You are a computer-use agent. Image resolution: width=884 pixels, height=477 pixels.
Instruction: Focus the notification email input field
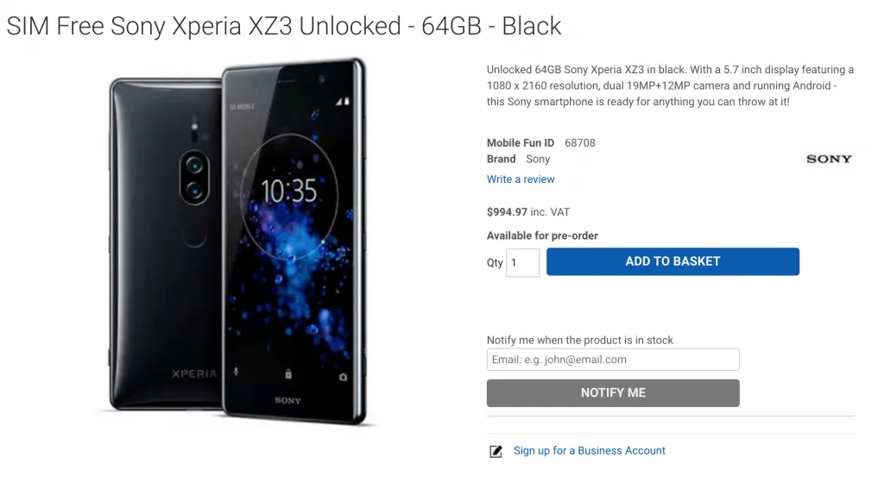click(613, 360)
